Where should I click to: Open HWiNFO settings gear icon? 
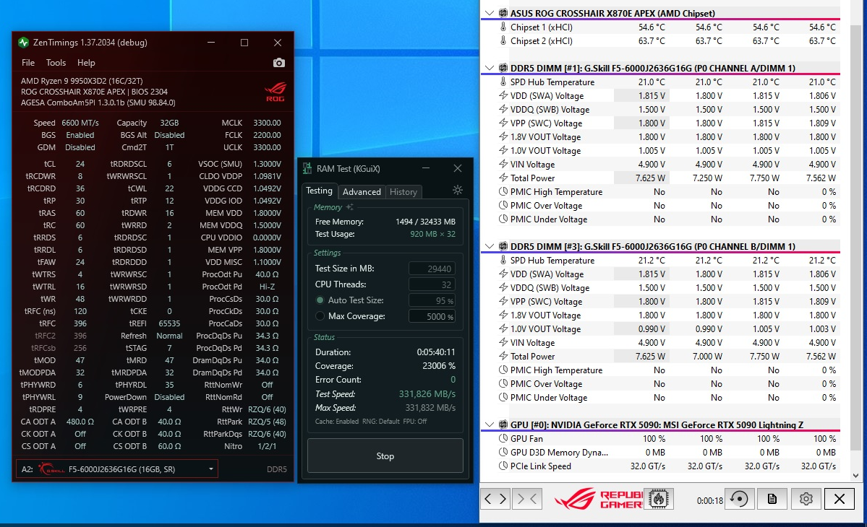[806, 499]
